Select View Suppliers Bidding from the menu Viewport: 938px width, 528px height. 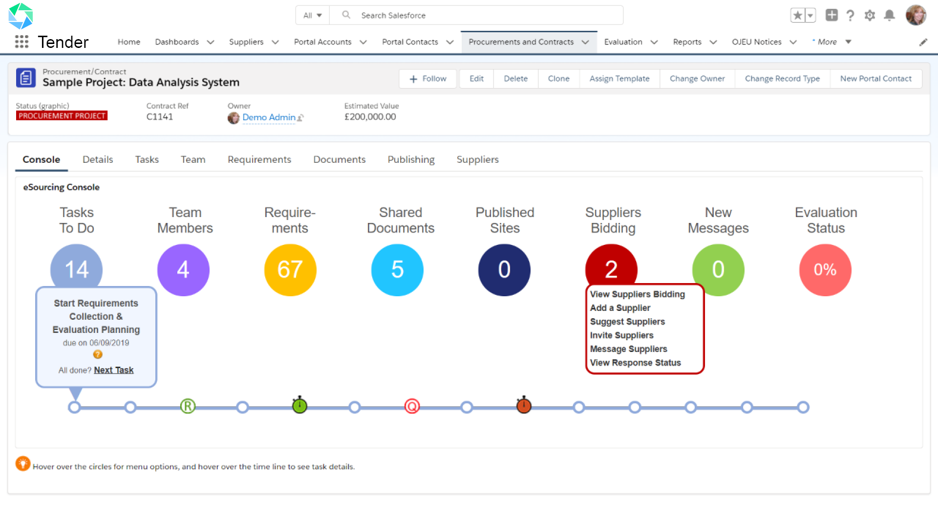(638, 294)
